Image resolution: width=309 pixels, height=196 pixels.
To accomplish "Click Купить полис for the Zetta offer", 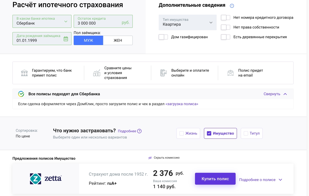I will [215, 179].
